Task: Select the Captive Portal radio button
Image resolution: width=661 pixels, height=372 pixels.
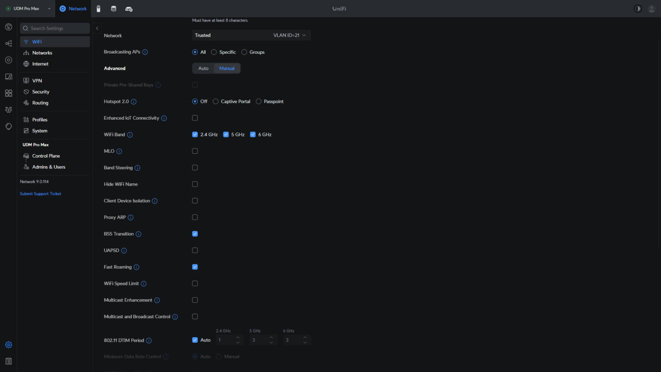Action: click(216, 101)
